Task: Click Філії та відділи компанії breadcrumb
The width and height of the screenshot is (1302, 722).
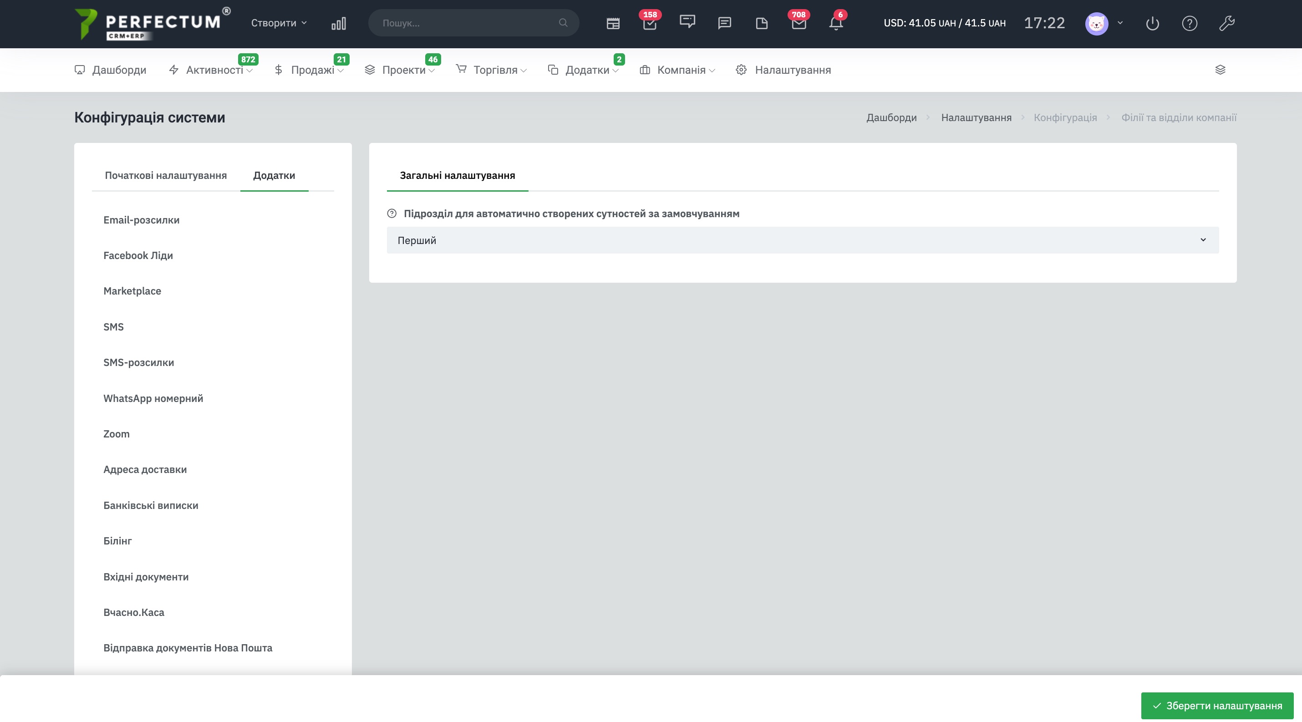Action: pyautogui.click(x=1179, y=117)
